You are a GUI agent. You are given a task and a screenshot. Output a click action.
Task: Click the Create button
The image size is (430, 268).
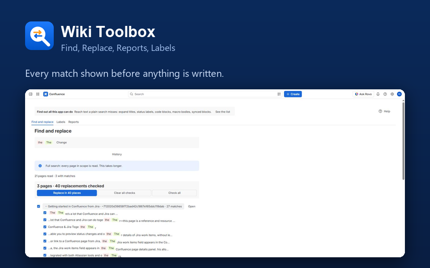[x=293, y=94]
